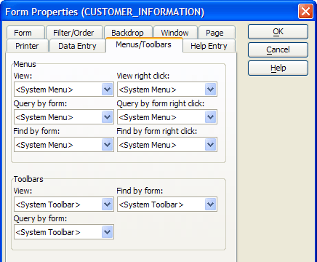The width and height of the screenshot is (317, 262).
Task: Click the View right click <System Menu> field
Action: tap(167, 90)
